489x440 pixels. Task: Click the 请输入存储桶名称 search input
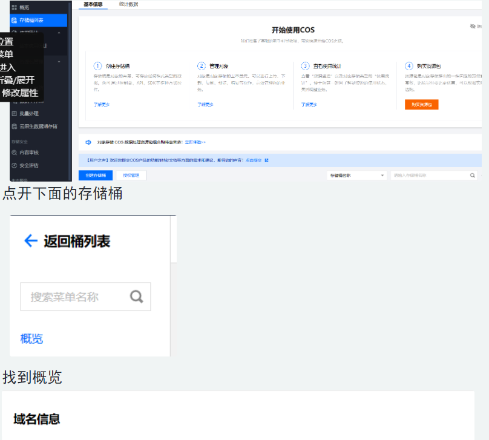pyautogui.click(x=434, y=176)
